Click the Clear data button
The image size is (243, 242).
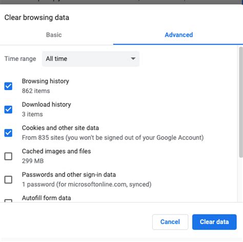214,222
